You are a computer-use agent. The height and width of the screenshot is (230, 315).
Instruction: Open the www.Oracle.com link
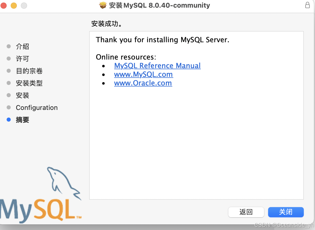coord(143,83)
